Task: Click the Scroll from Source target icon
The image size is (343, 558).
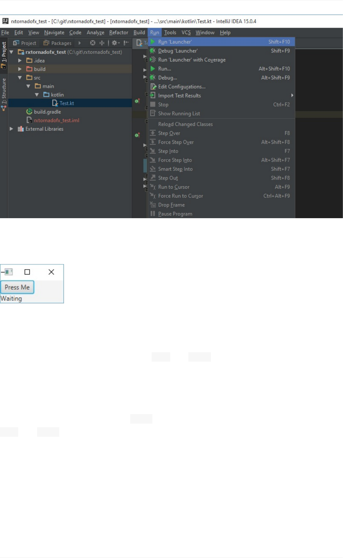Action: tap(93, 43)
